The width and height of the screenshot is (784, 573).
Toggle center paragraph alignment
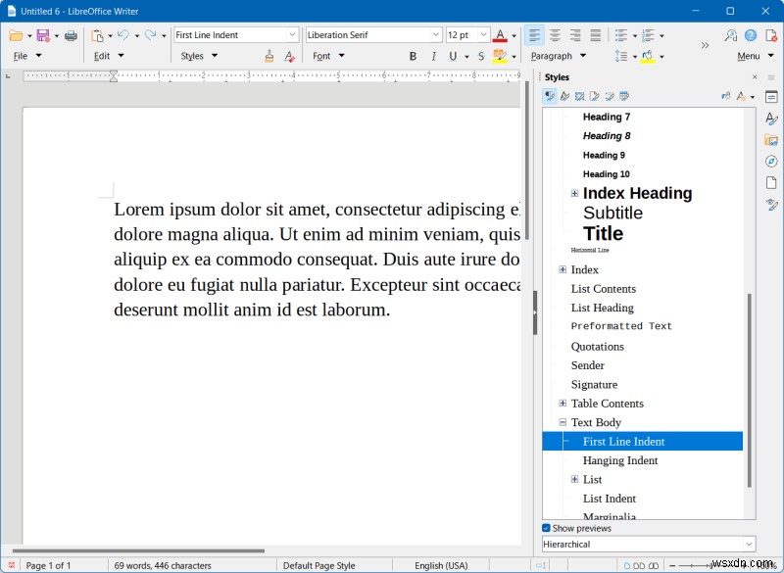pos(558,34)
